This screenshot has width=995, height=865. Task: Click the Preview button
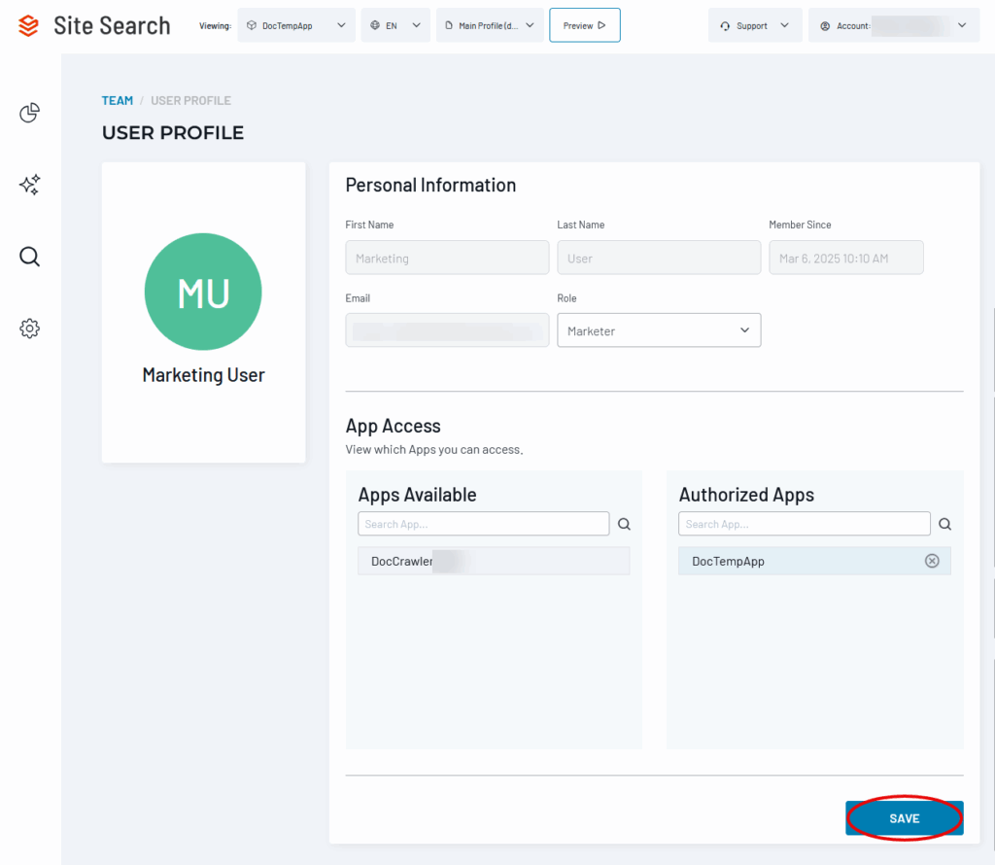point(584,26)
